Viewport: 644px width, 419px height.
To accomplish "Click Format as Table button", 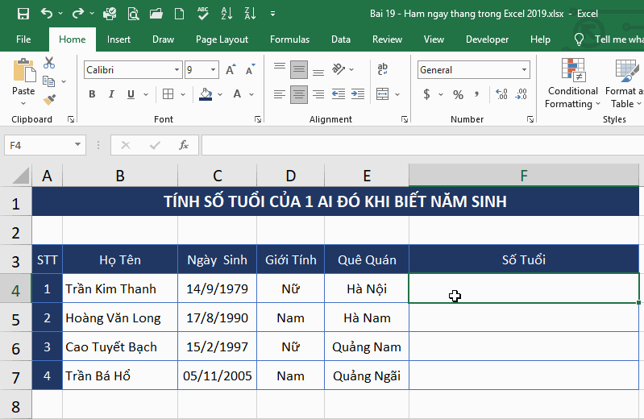I will click(x=624, y=83).
